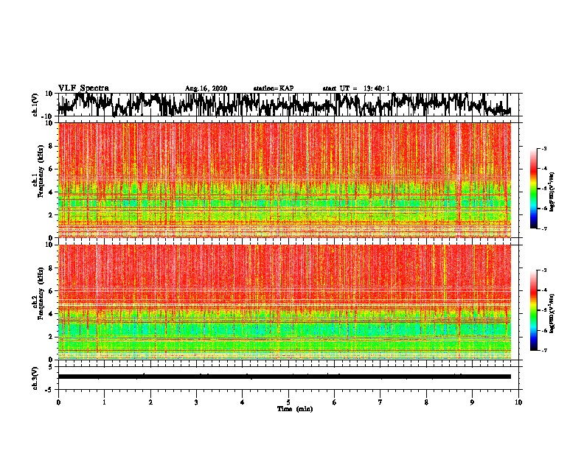Click the "1" tick on the time axis

pos(104,402)
